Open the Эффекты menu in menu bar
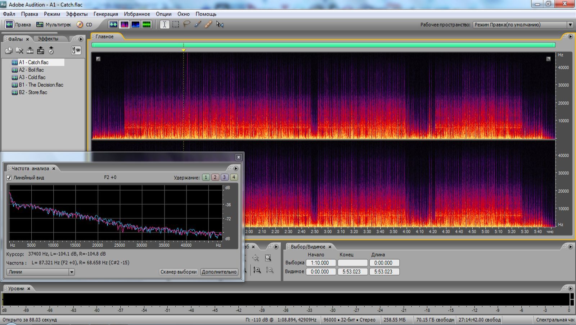The height and width of the screenshot is (325, 576). coord(76,14)
